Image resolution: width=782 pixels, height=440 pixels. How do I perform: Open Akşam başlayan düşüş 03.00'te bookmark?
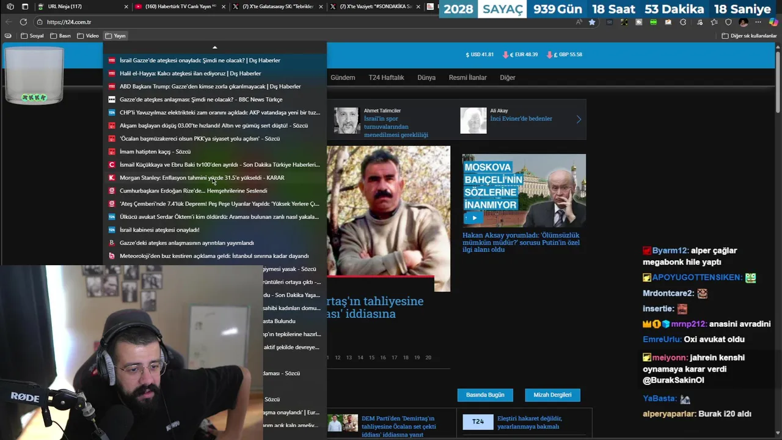click(x=214, y=126)
